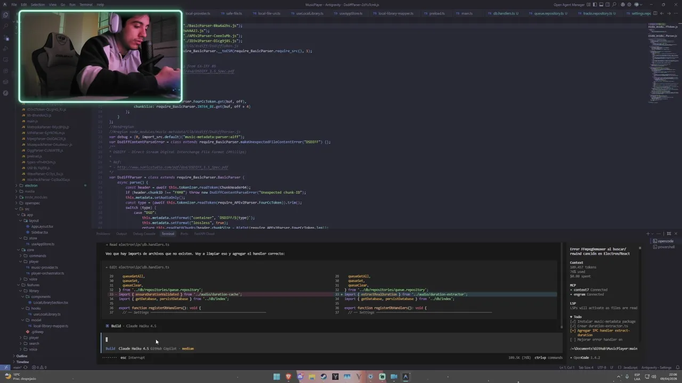Click Tab Size: 4 in status bar
The width and height of the screenshot is (682, 383).
point(586,368)
